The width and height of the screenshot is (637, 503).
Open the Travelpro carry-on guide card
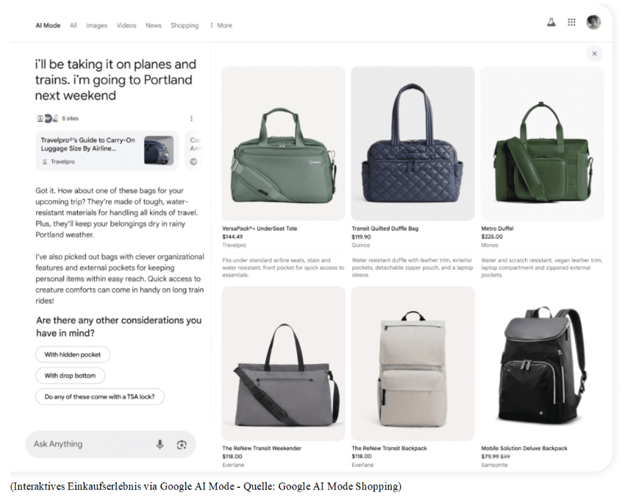coord(107,151)
